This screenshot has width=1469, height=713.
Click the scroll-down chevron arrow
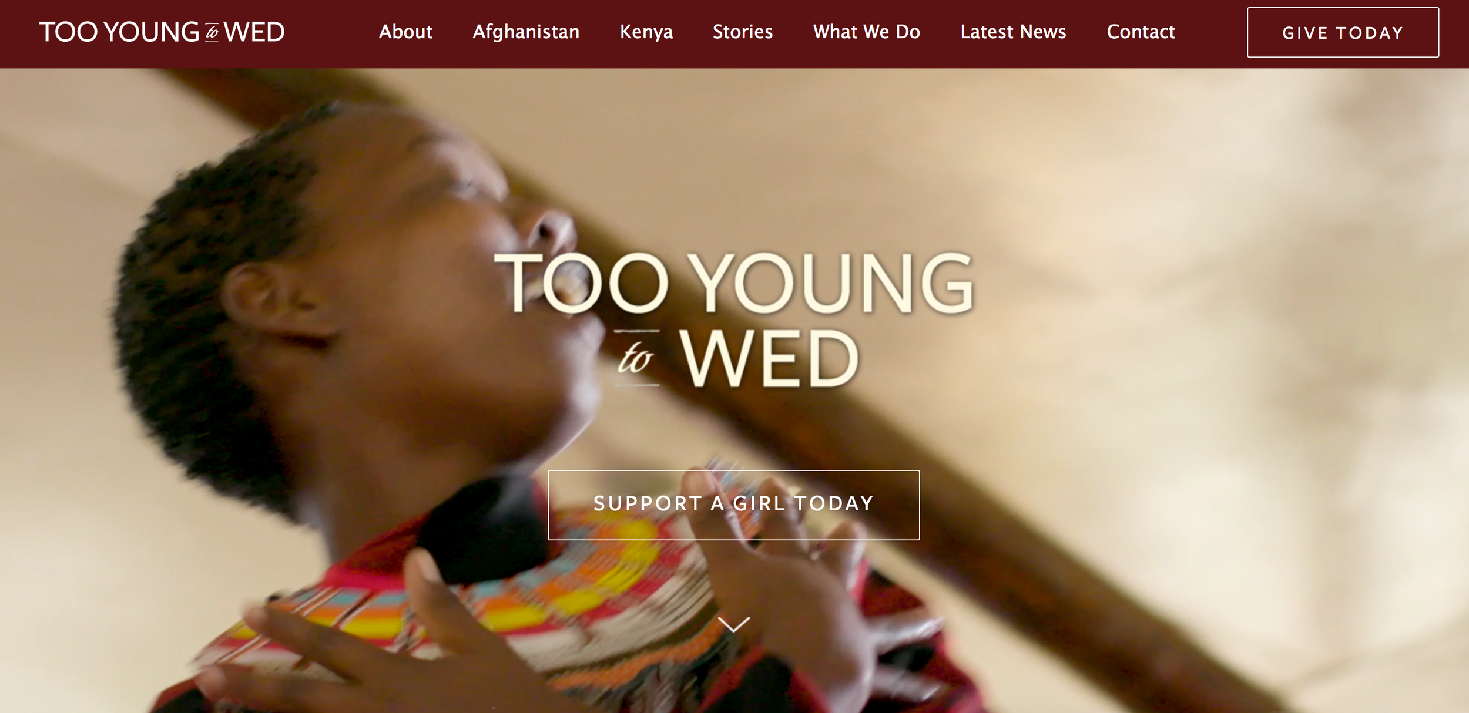coord(734,624)
